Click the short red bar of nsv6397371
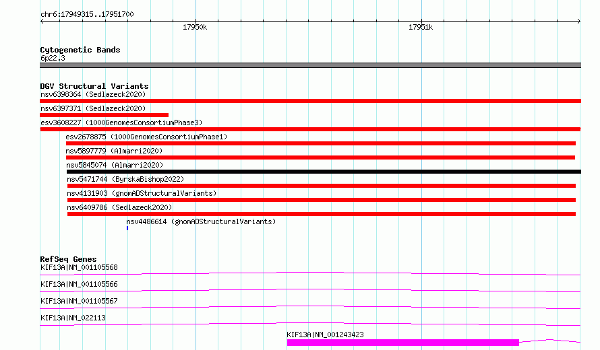The image size is (600, 350). pyautogui.click(x=104, y=115)
